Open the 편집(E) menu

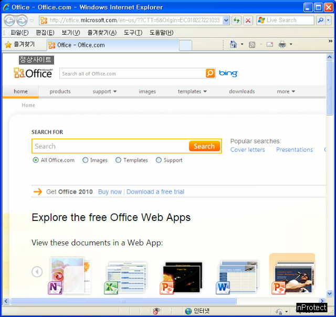(x=45, y=33)
